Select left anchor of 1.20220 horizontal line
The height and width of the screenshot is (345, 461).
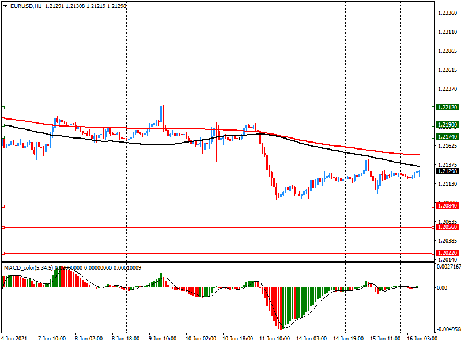(3, 253)
